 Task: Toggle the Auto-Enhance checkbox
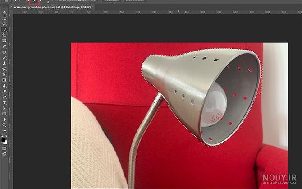tap(80, 0)
